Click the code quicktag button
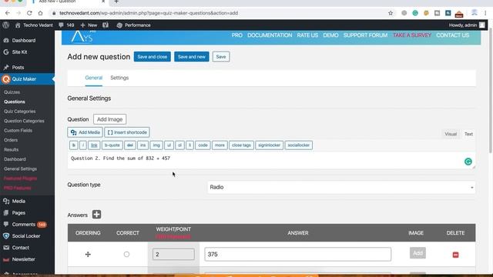This screenshot has height=277, width=493. tap(203, 145)
